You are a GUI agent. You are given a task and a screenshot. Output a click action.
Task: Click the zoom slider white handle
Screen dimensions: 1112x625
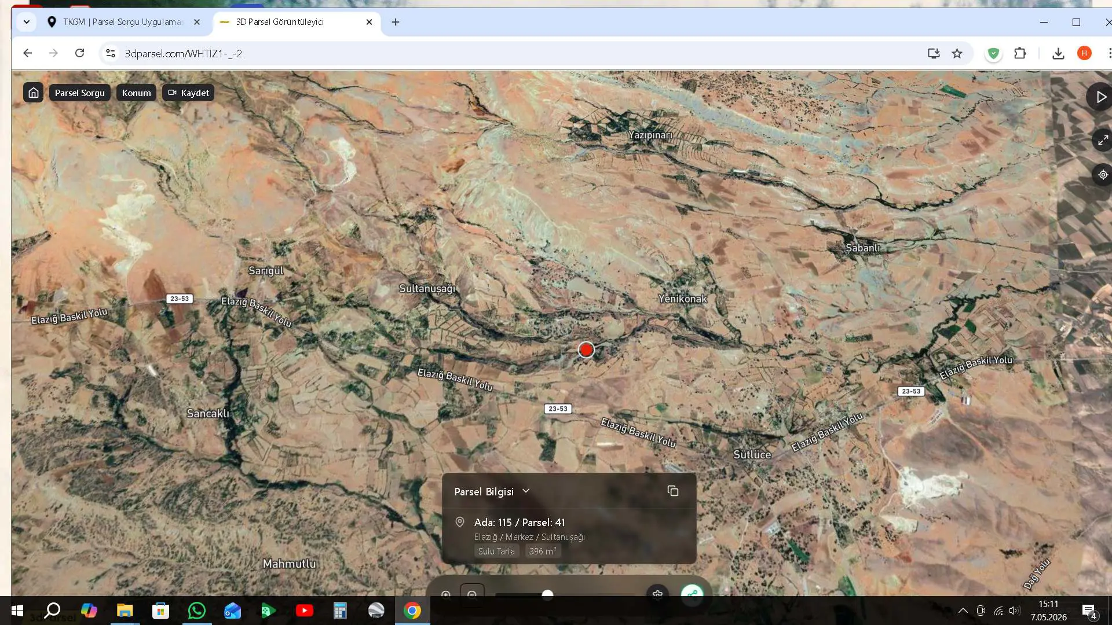[547, 594]
